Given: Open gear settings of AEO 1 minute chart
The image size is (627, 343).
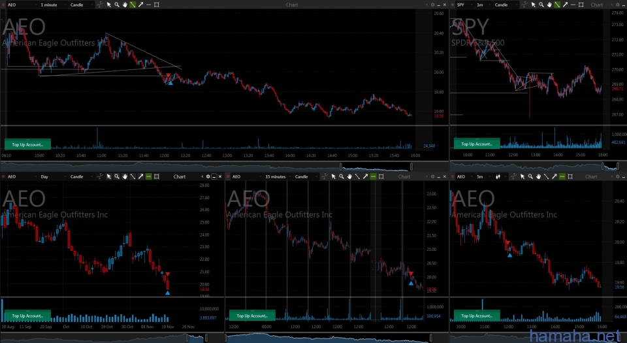Looking at the screenshot, I should click(432, 5).
